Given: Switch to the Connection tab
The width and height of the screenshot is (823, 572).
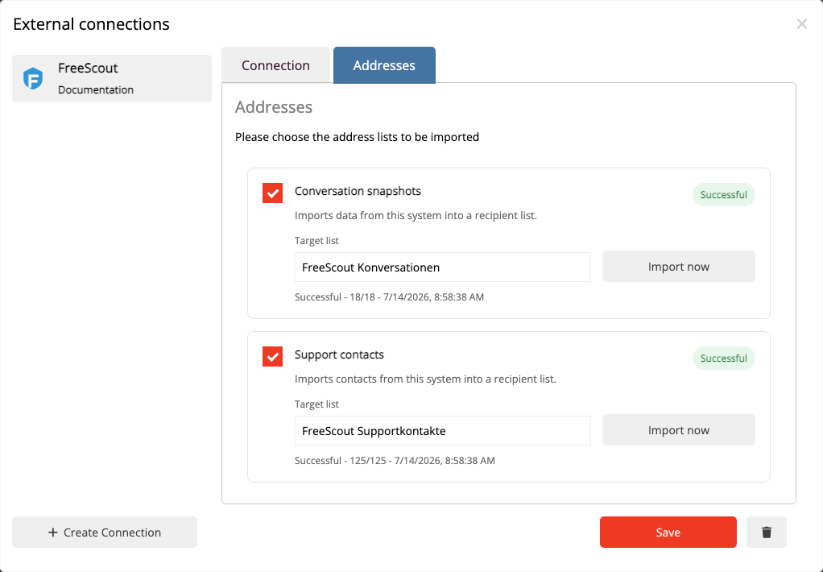Looking at the screenshot, I should (275, 65).
